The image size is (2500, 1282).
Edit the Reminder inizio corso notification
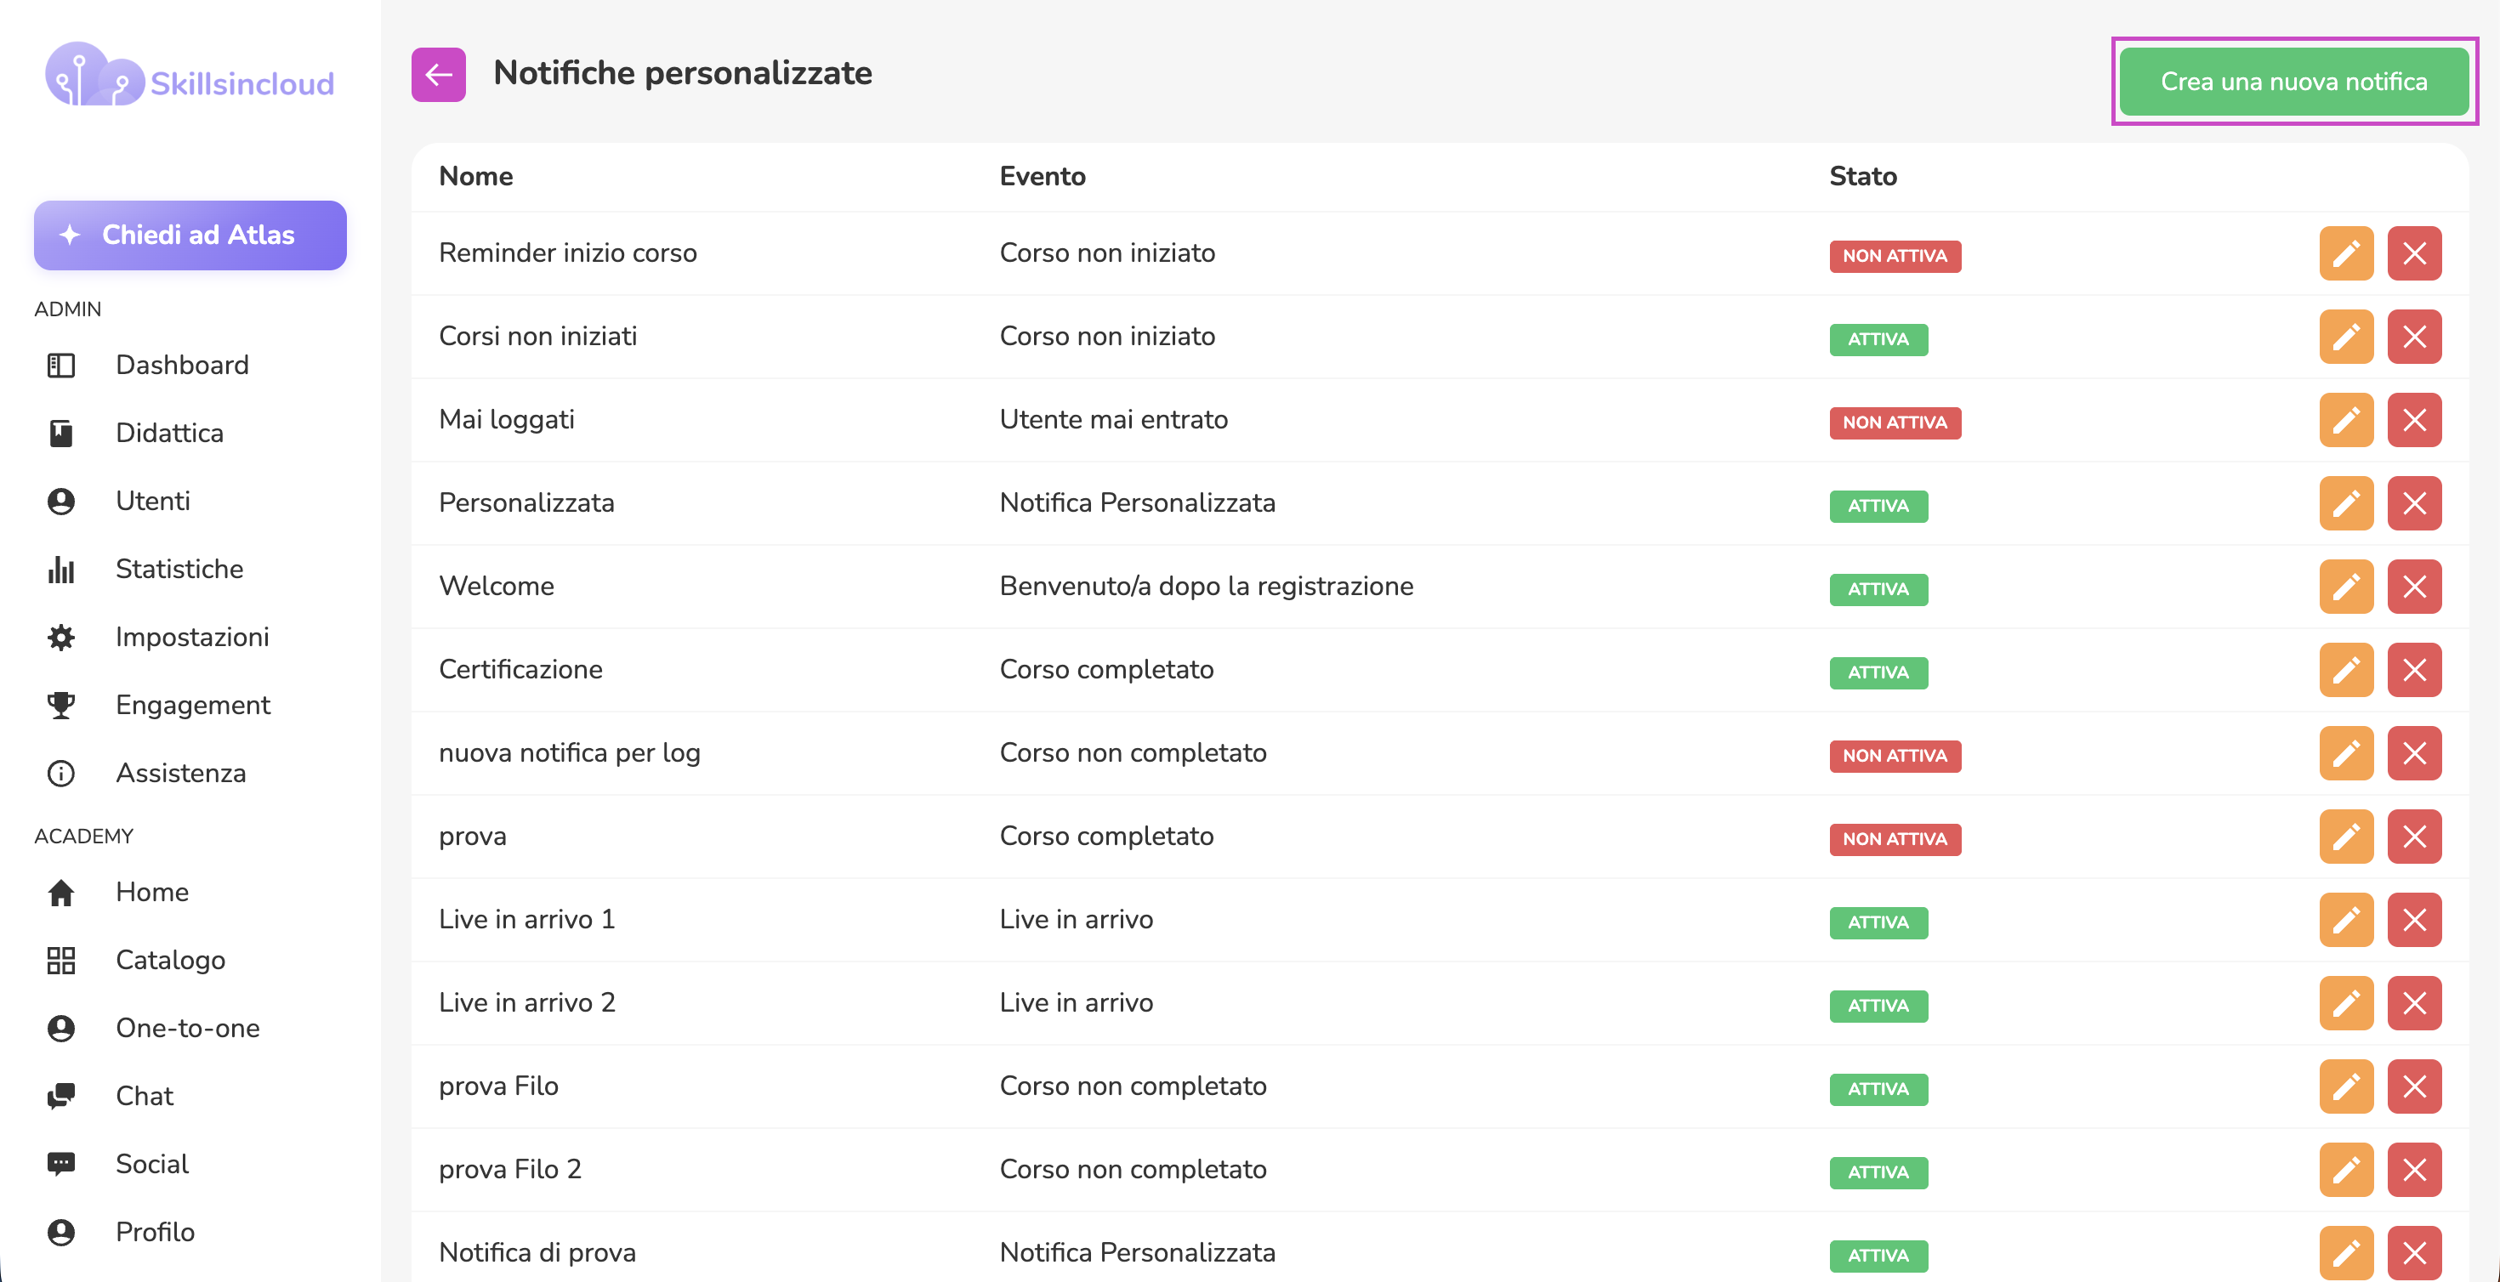[x=2346, y=253]
